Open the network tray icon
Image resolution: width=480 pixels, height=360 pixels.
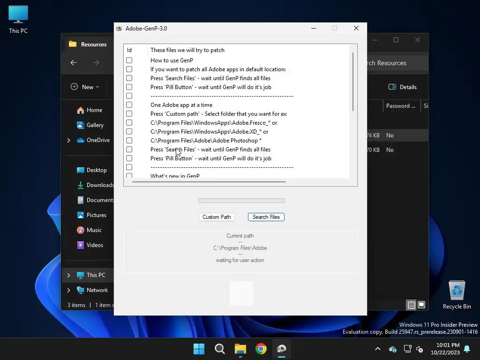click(x=407, y=349)
